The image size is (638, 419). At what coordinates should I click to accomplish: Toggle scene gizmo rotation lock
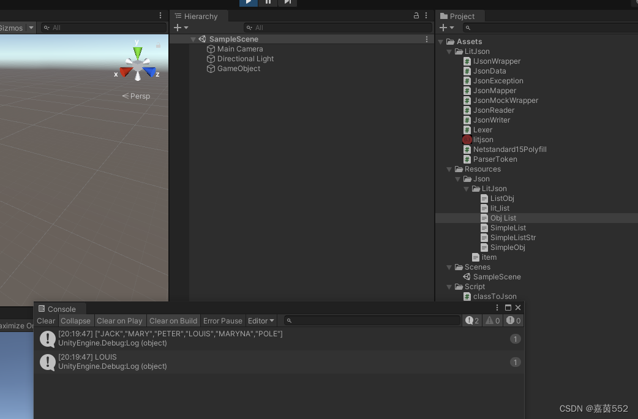click(159, 45)
